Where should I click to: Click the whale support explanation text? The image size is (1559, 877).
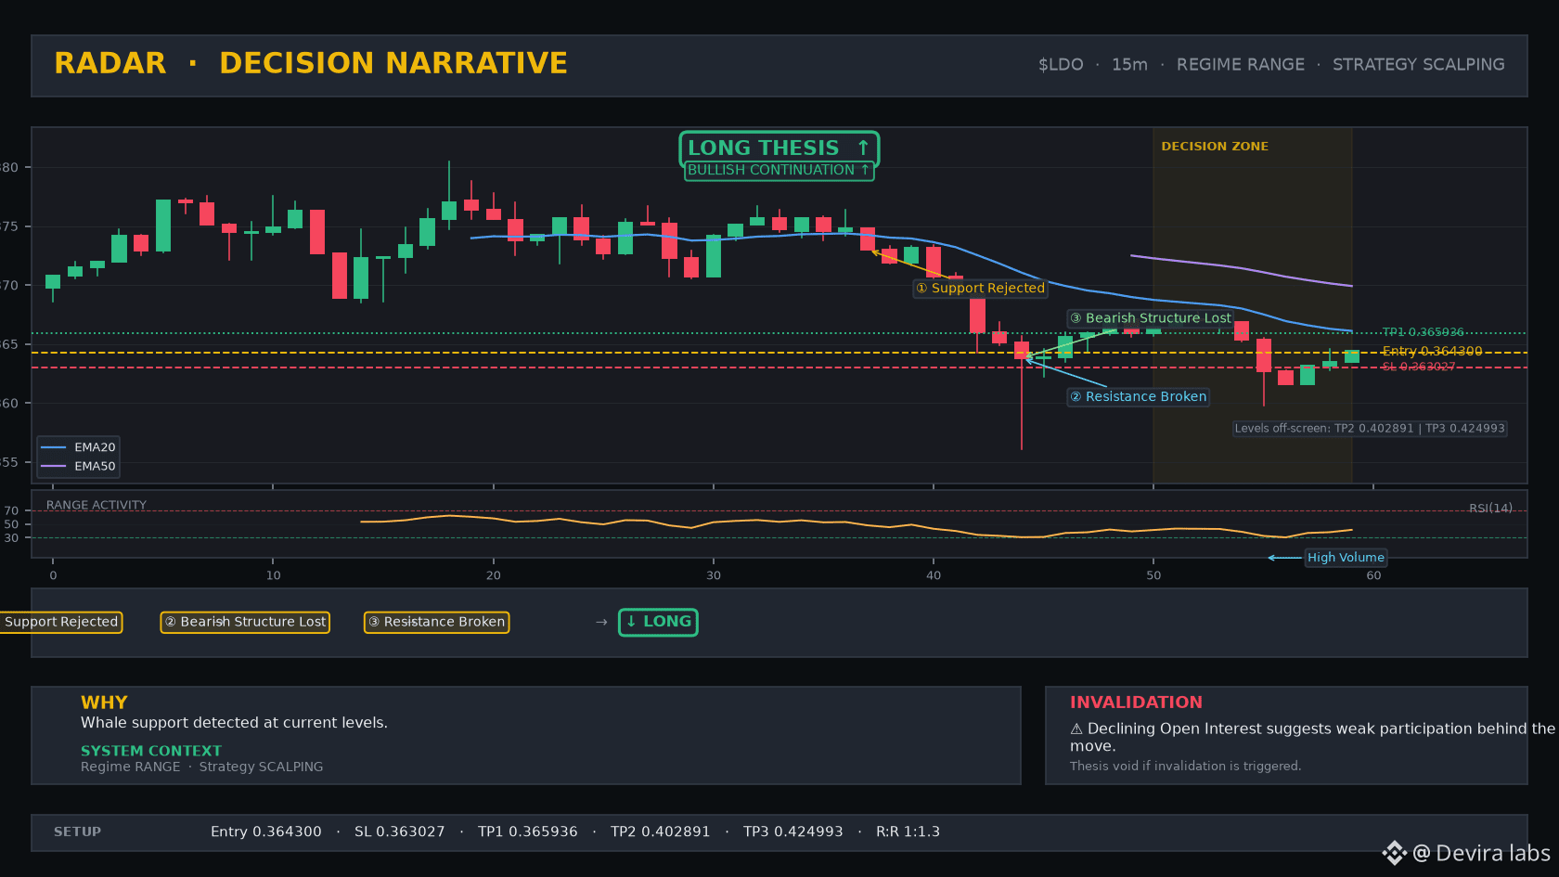pos(234,723)
